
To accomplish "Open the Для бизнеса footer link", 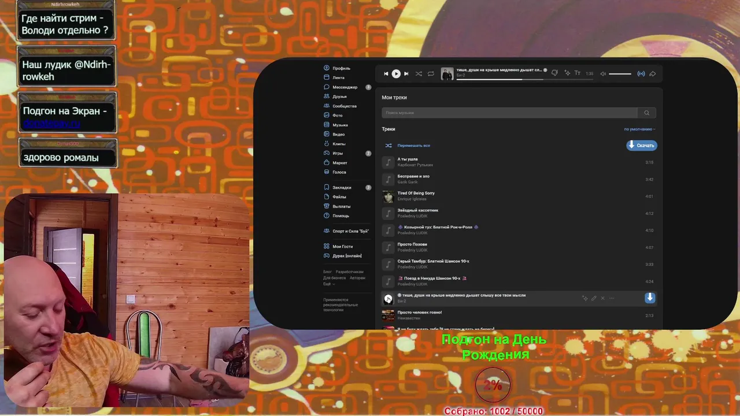I will 335,278.
